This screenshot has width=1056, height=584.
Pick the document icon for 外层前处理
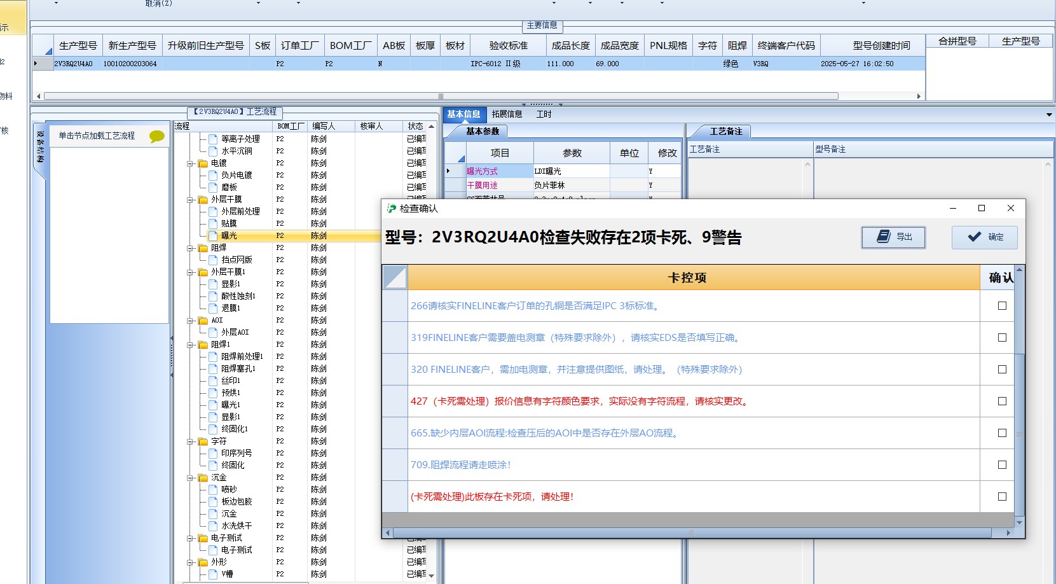pyautogui.click(x=214, y=211)
